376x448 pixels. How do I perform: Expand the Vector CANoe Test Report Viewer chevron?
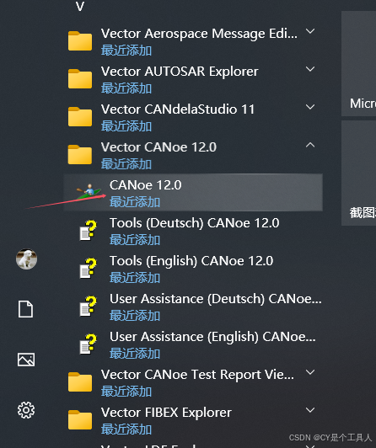point(310,372)
